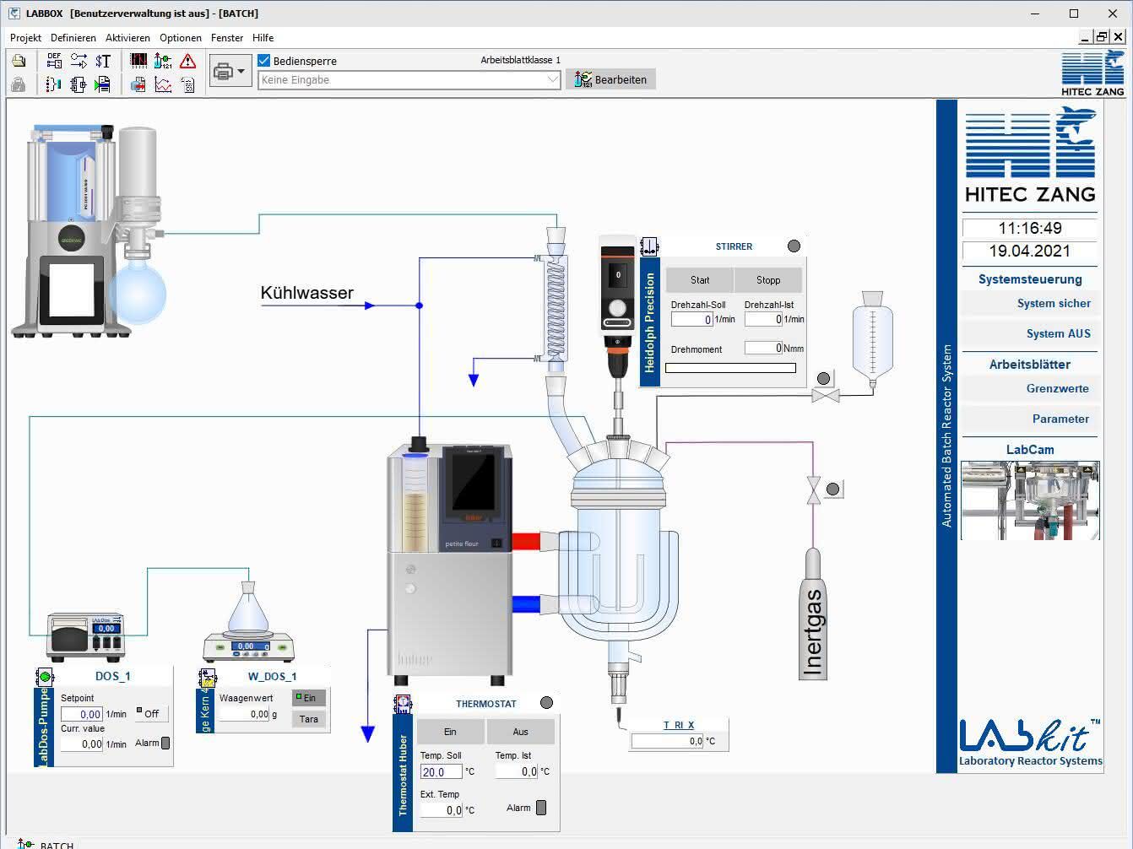Toggle the indicator beside the dosing valve
Viewport: 1133px width, 849px height.
coord(823,378)
